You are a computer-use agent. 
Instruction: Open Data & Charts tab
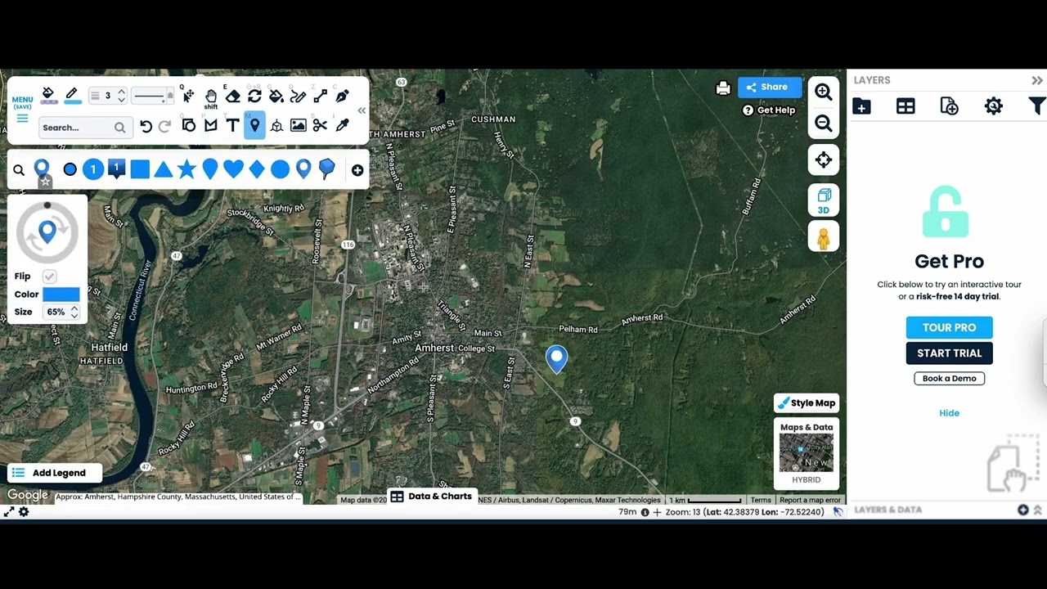pos(431,496)
